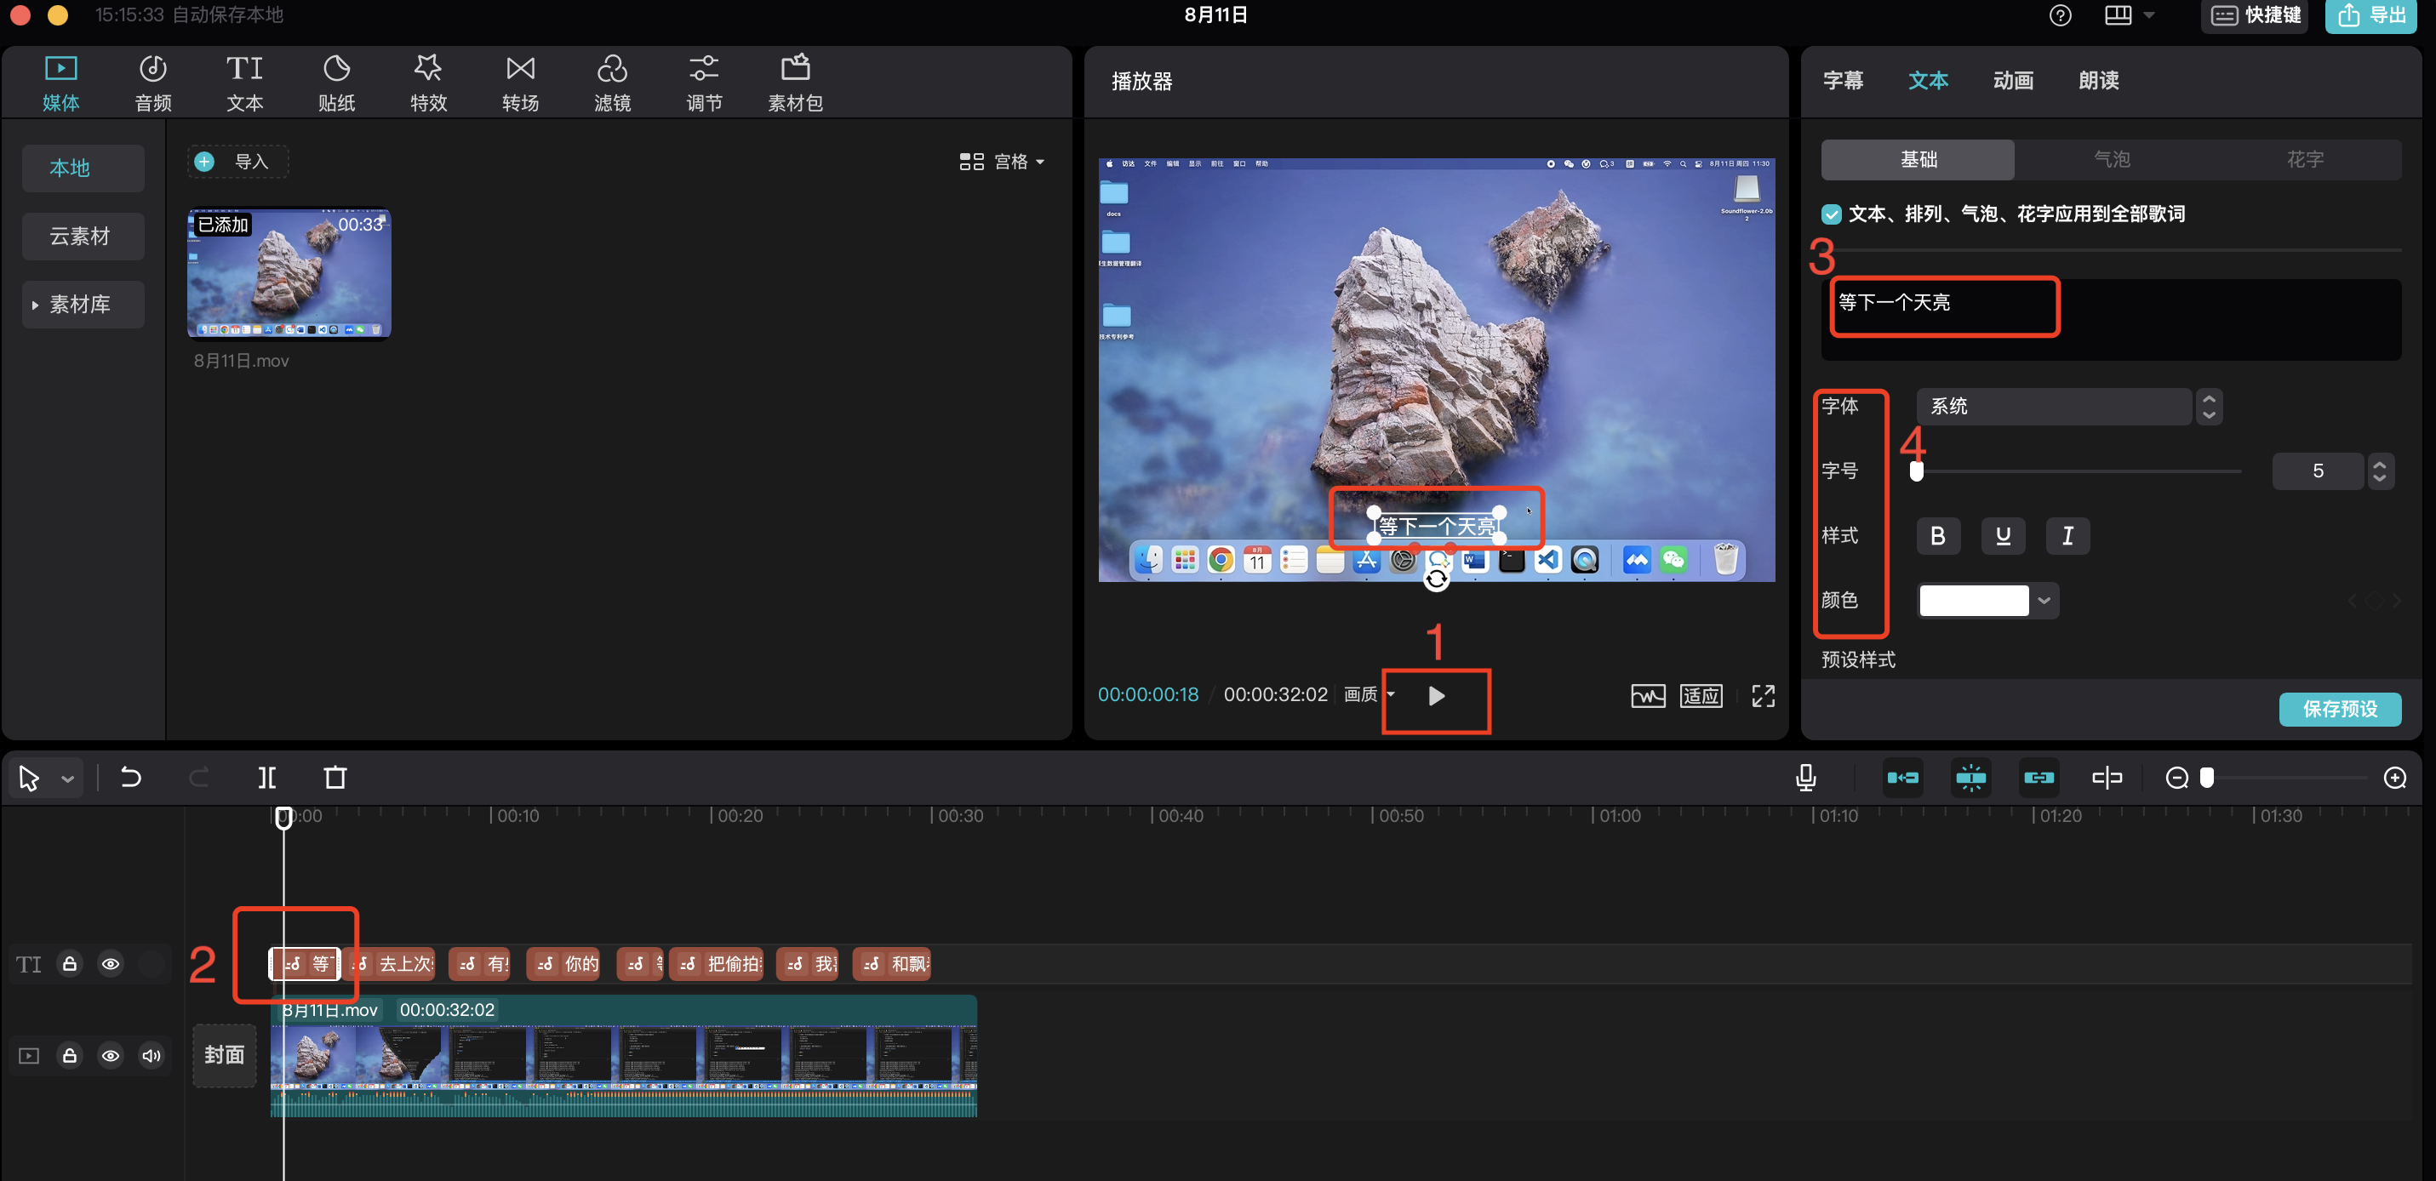2436x1181 pixels.
Task: Mute the video track audio
Action: tap(152, 1055)
